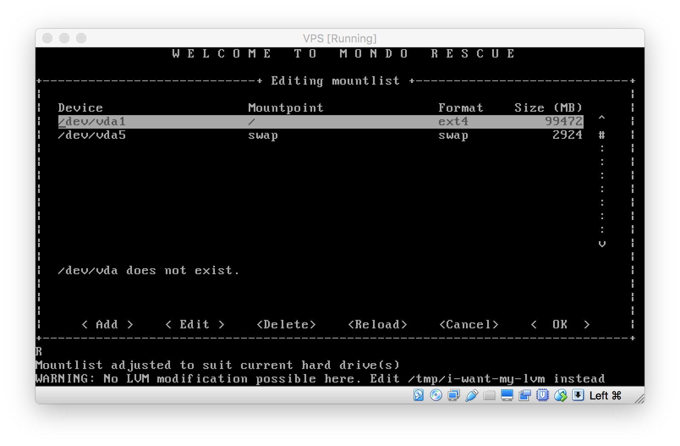
Task: Click the display monitor status icon
Action: tap(507, 395)
